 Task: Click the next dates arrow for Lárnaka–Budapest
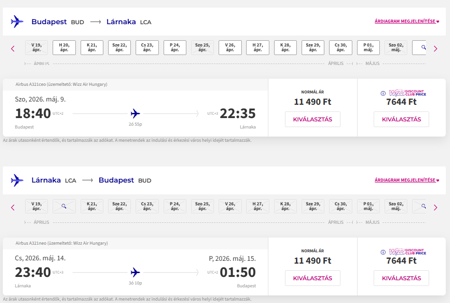(435, 207)
